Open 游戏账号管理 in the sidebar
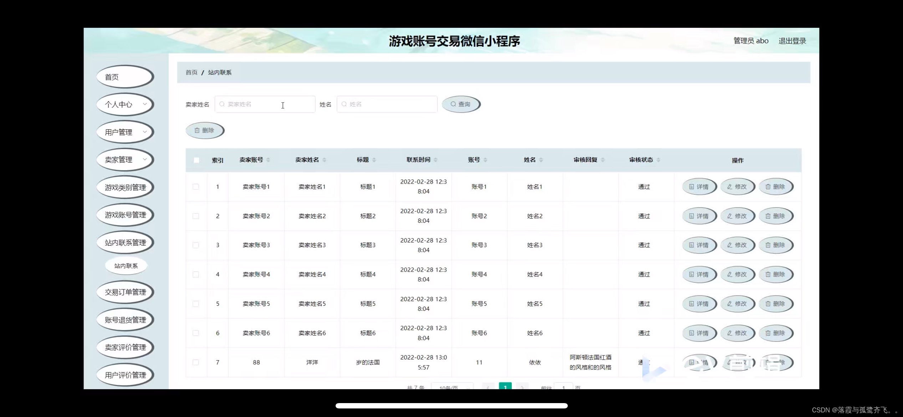 [125, 215]
